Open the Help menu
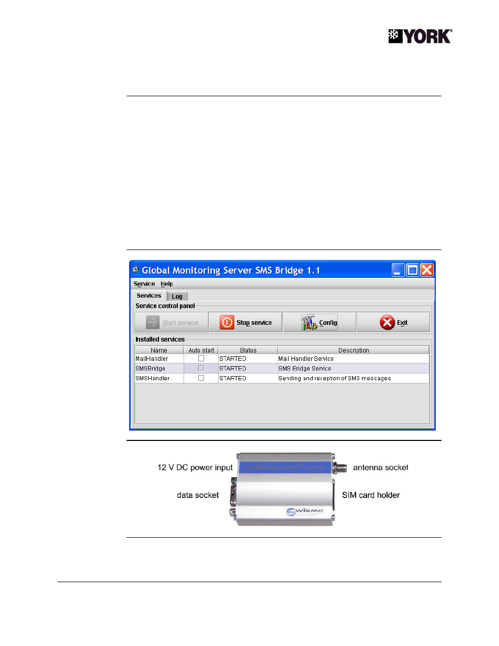 [167, 284]
